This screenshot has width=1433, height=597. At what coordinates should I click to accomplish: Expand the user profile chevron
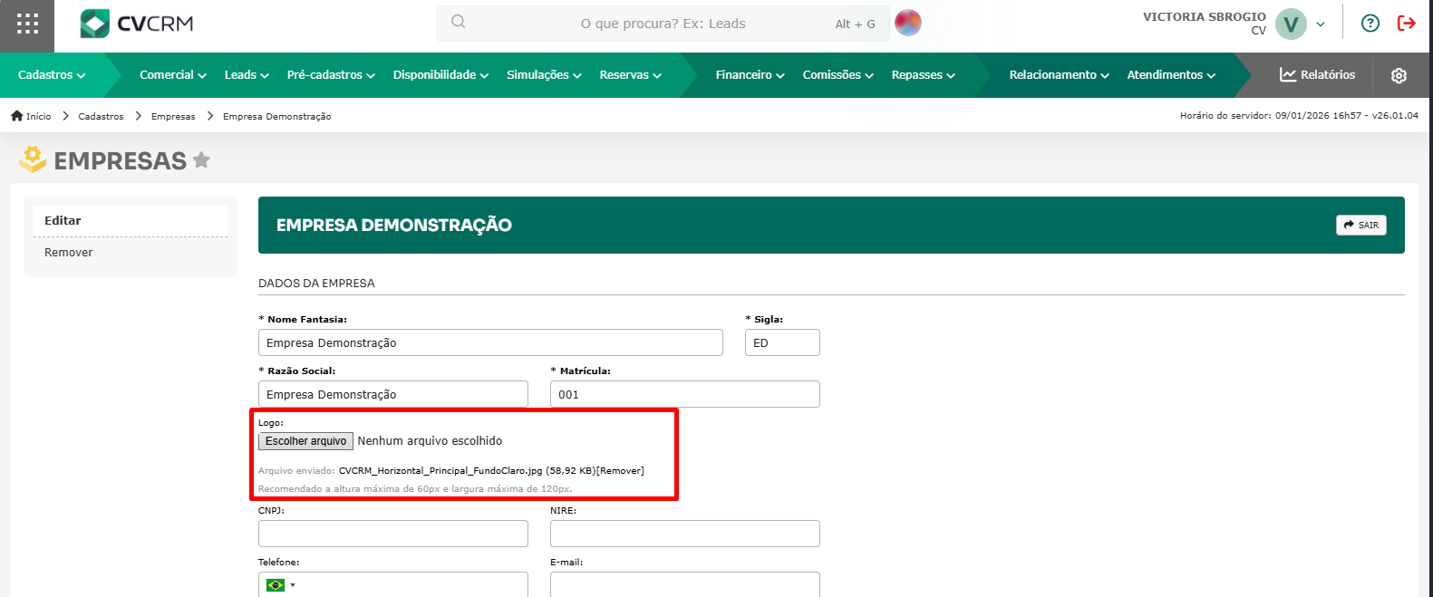1321,24
